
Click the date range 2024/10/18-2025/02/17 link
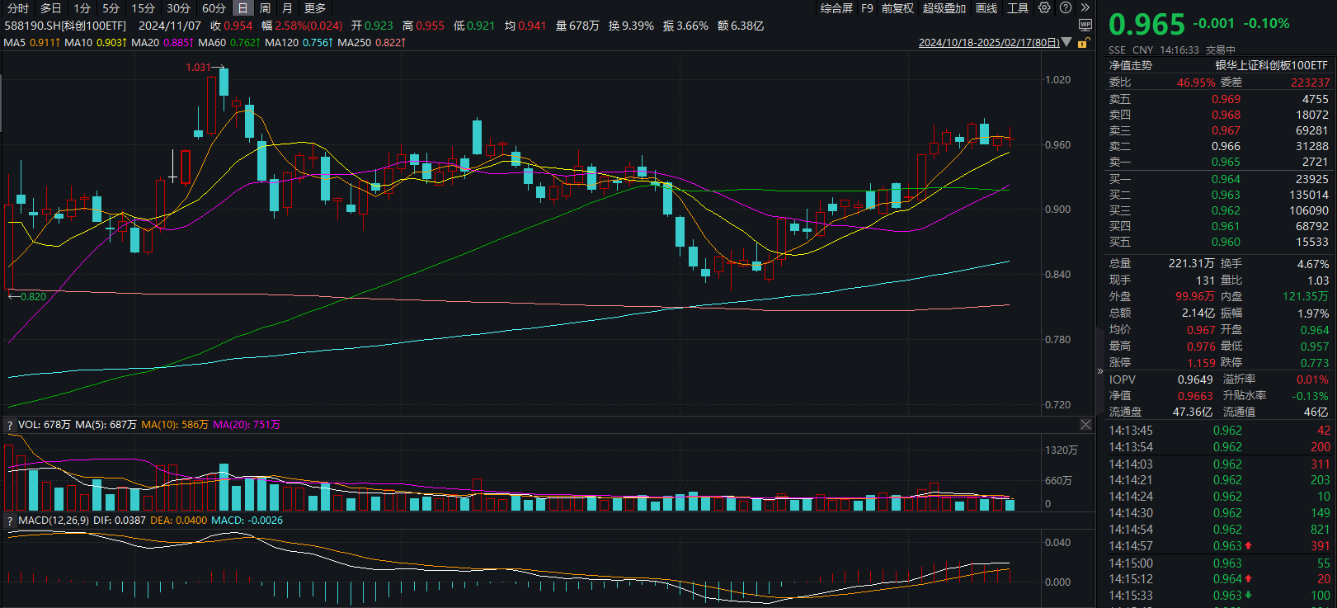click(989, 42)
